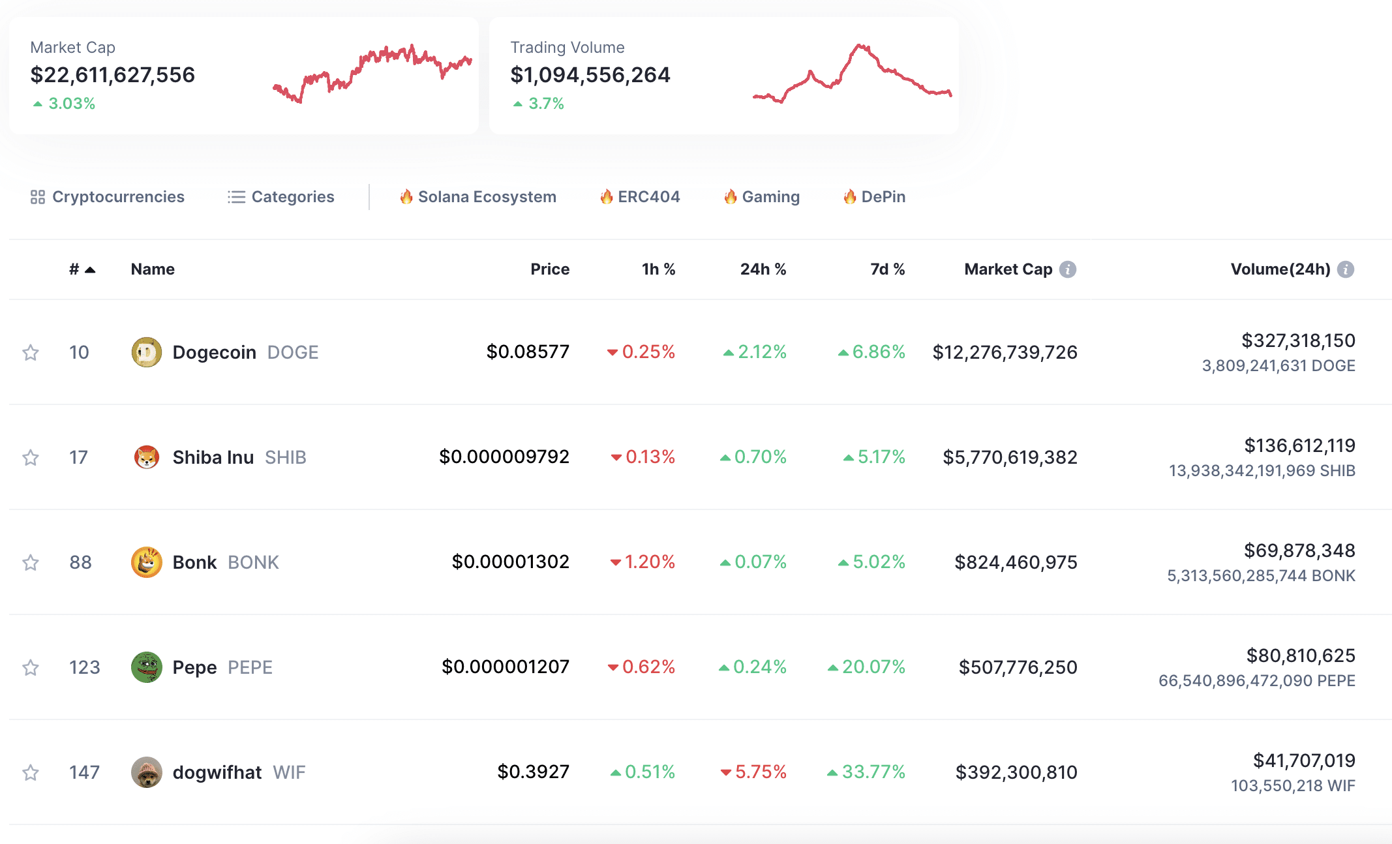Click the total market cap $22,611,627,556
Viewport: 1392px width, 844px height.
click(x=113, y=75)
